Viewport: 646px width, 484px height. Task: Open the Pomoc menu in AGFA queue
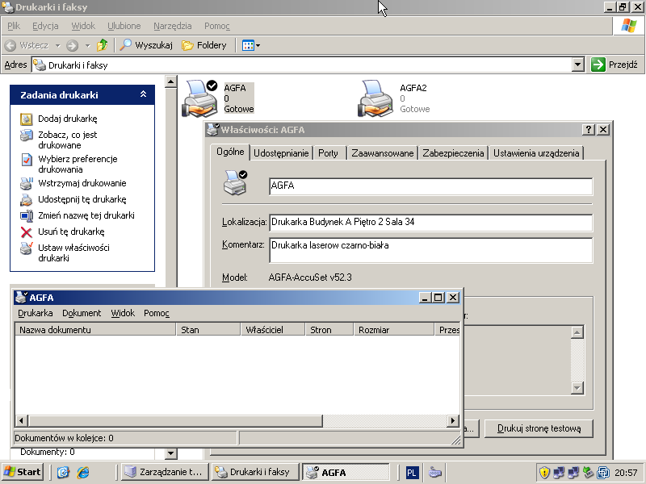pyautogui.click(x=157, y=313)
